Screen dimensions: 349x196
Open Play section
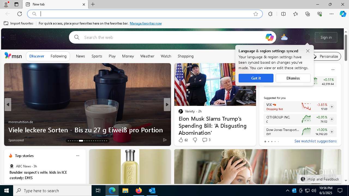pos(112,56)
